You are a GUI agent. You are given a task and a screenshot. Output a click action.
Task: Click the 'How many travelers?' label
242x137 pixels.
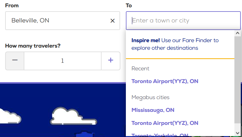click(x=33, y=46)
